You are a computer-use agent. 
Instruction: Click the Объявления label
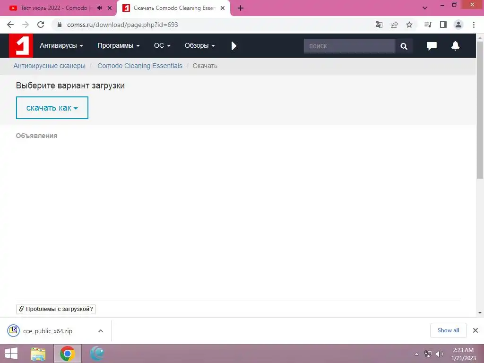click(37, 136)
